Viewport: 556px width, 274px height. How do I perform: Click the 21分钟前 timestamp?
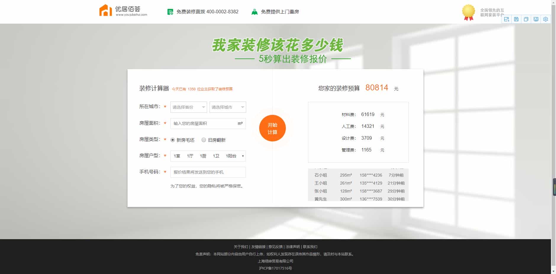pos(396,183)
